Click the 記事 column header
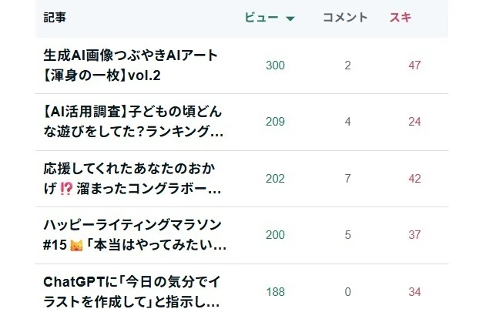 55,18
